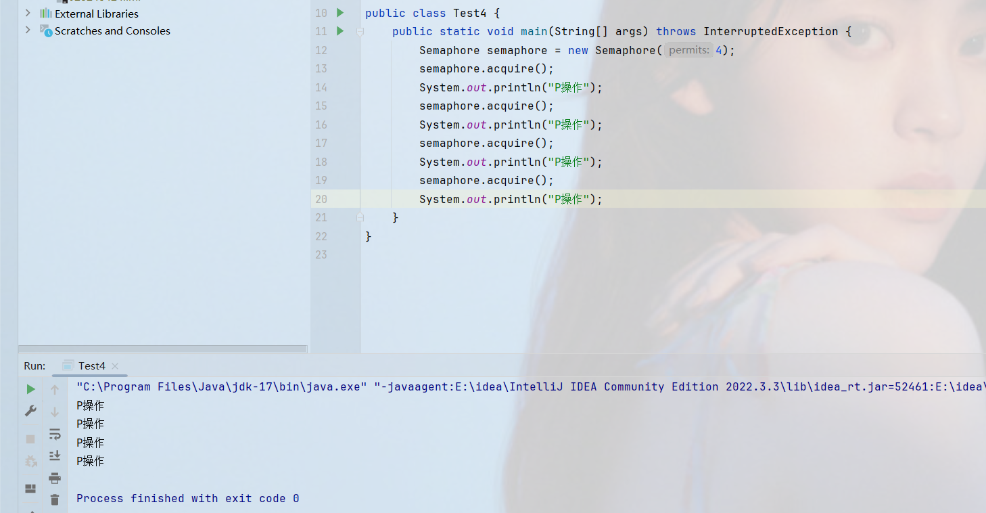Click 'new Semaphore(' on line 12
Viewport: 986px width, 513px height.
pyautogui.click(x=615, y=50)
